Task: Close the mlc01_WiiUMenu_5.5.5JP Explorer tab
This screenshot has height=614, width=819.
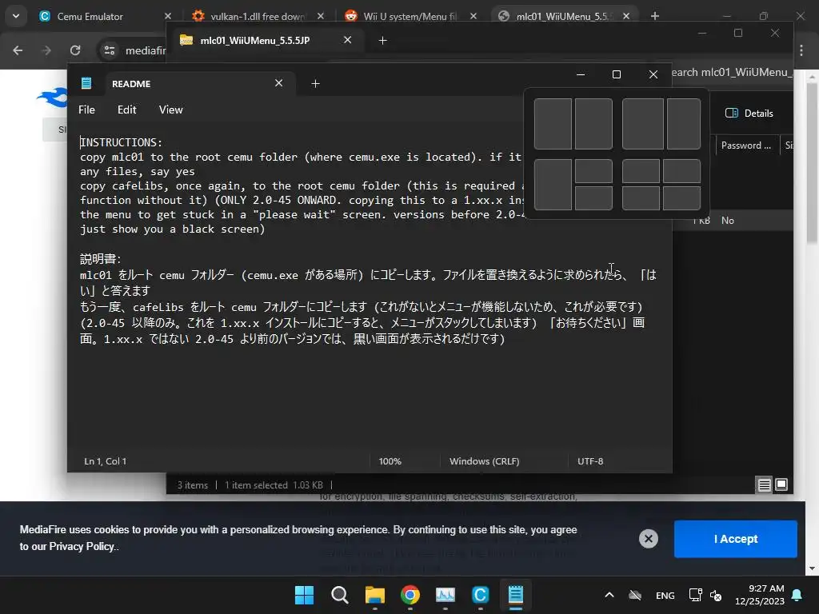Action: tap(347, 40)
